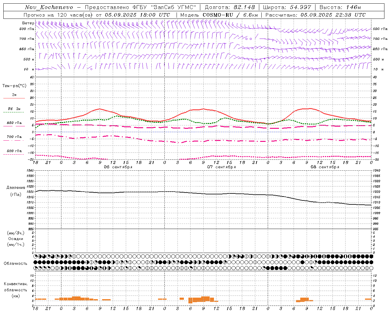Image resolution: width=389 pixels, height=311 pixels.
Task: Click the 06 сентября date label
Action: coord(118,167)
